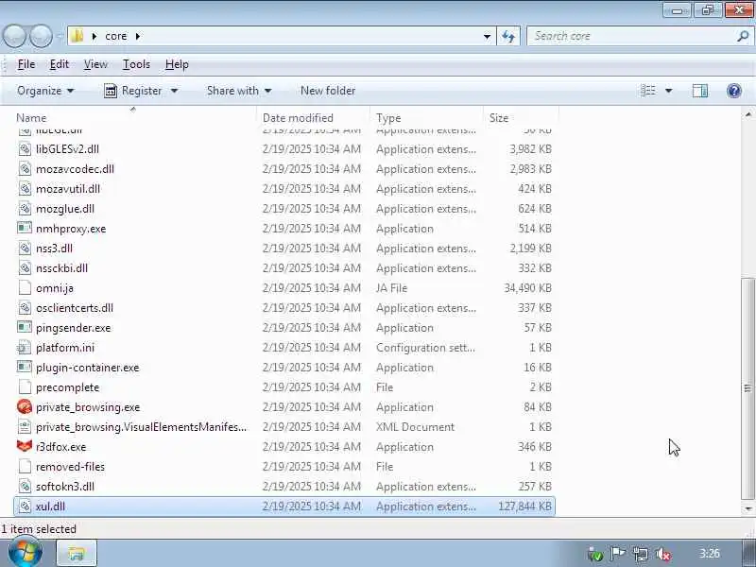Sort by the Type column header

(x=427, y=117)
